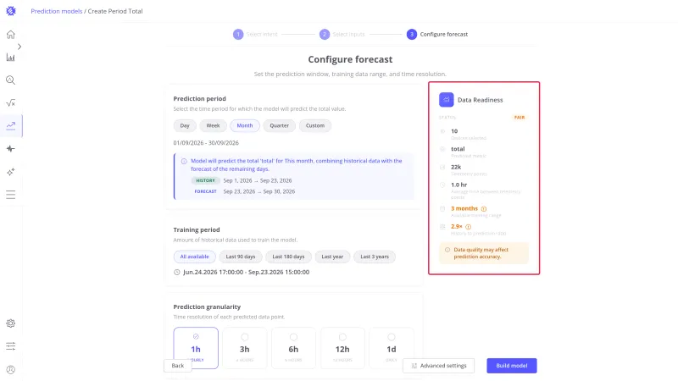Choose the Week prediction period
The width and height of the screenshot is (678, 381).
(x=213, y=125)
